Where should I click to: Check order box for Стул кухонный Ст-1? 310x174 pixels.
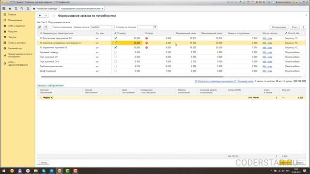pyautogui.click(x=116, y=61)
